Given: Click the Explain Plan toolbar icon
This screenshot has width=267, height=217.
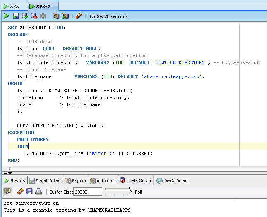Looking at the screenshot, I should point(57,16).
